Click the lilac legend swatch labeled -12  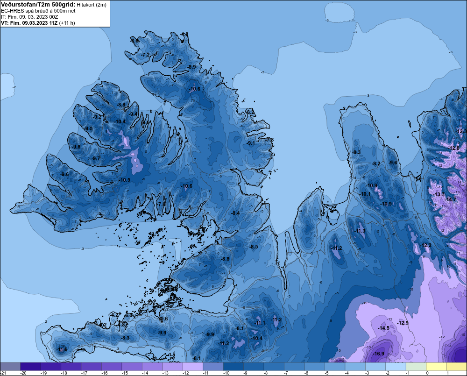tap(193, 366)
